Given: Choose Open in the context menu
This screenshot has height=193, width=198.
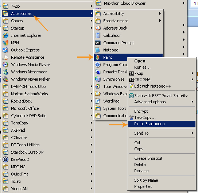Looking at the screenshot, I should pyautogui.click(x=162, y=61).
